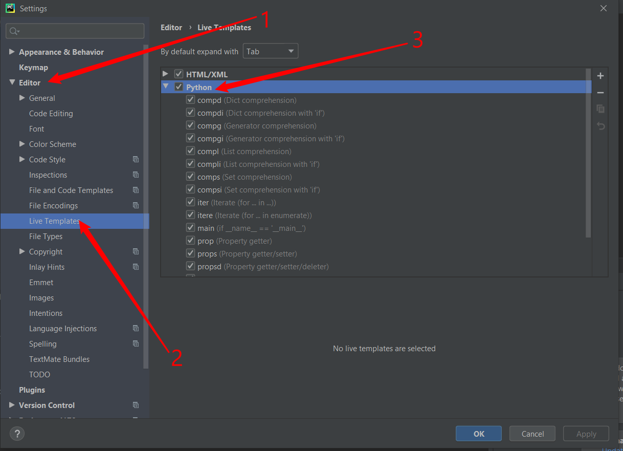Click the template list vertical scrollbar

pos(588,154)
